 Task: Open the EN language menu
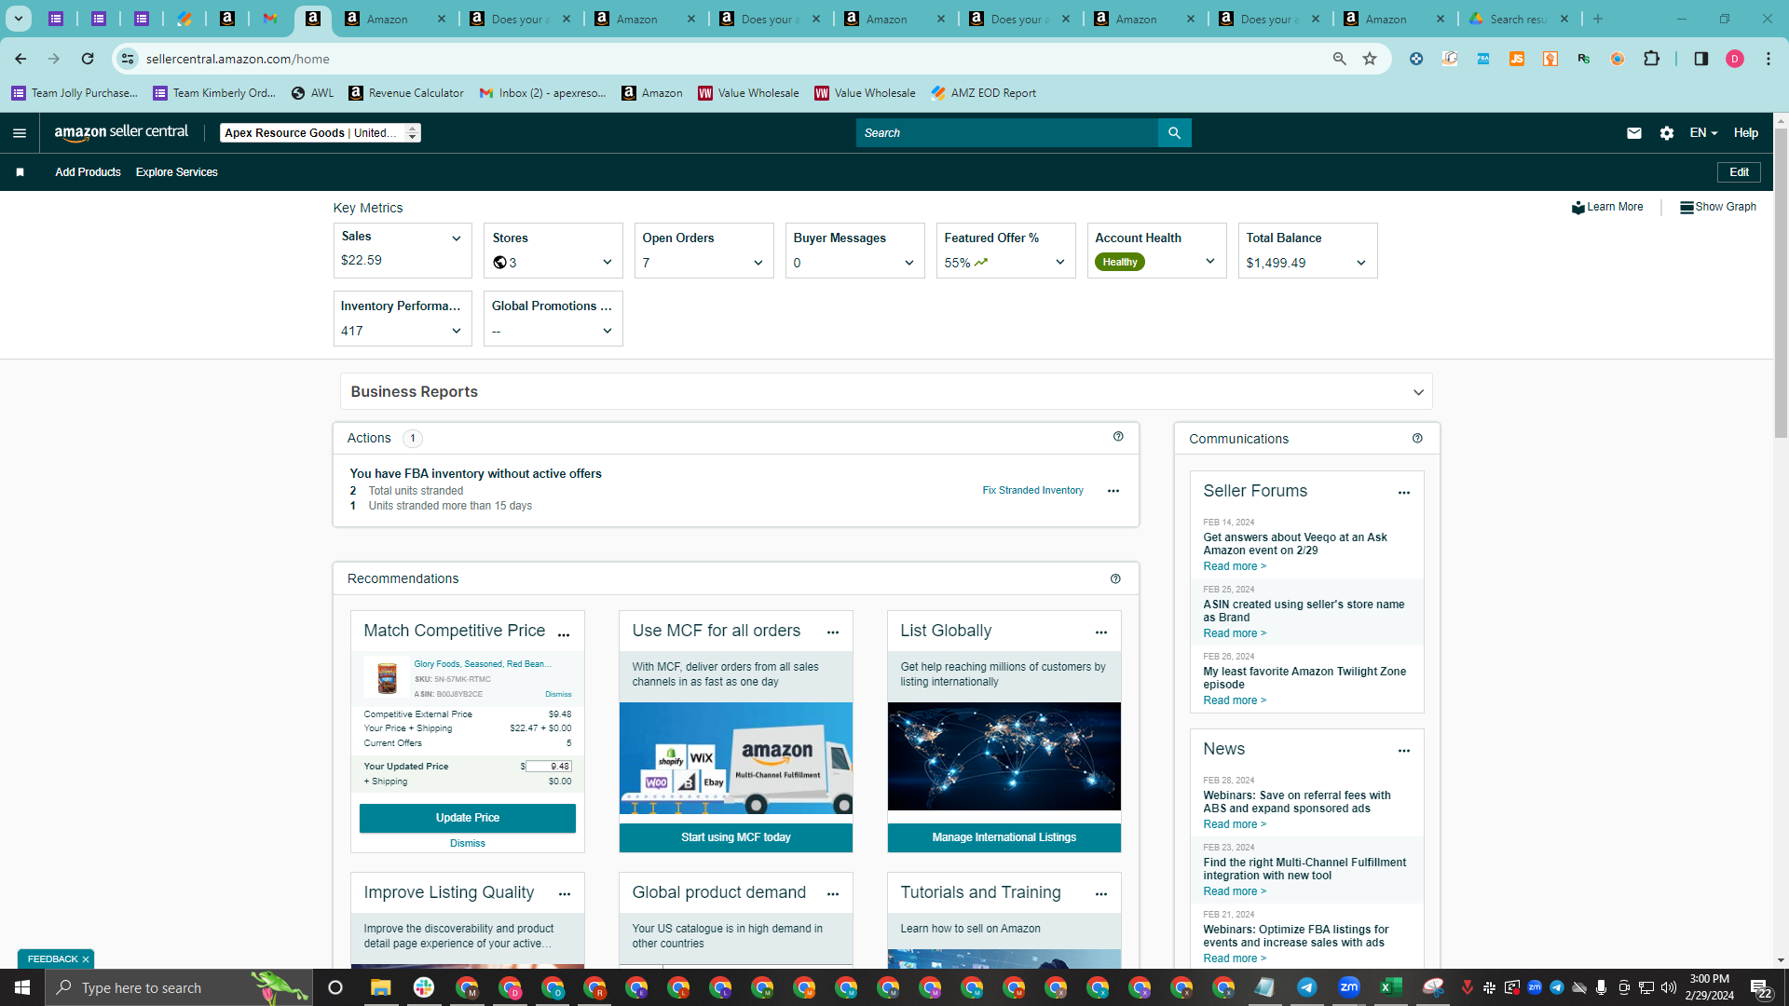click(x=1703, y=133)
